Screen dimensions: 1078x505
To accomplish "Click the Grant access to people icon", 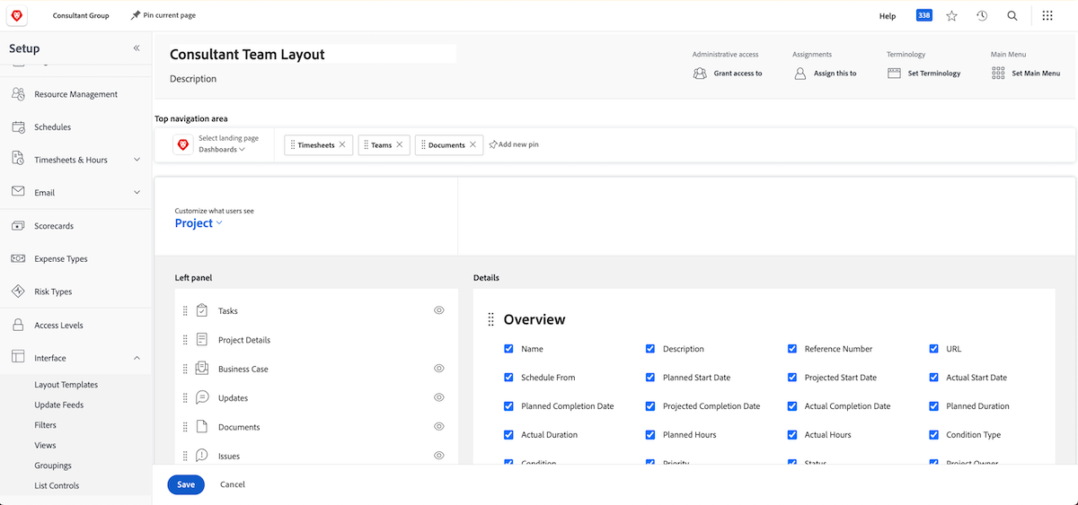I will tap(700, 74).
